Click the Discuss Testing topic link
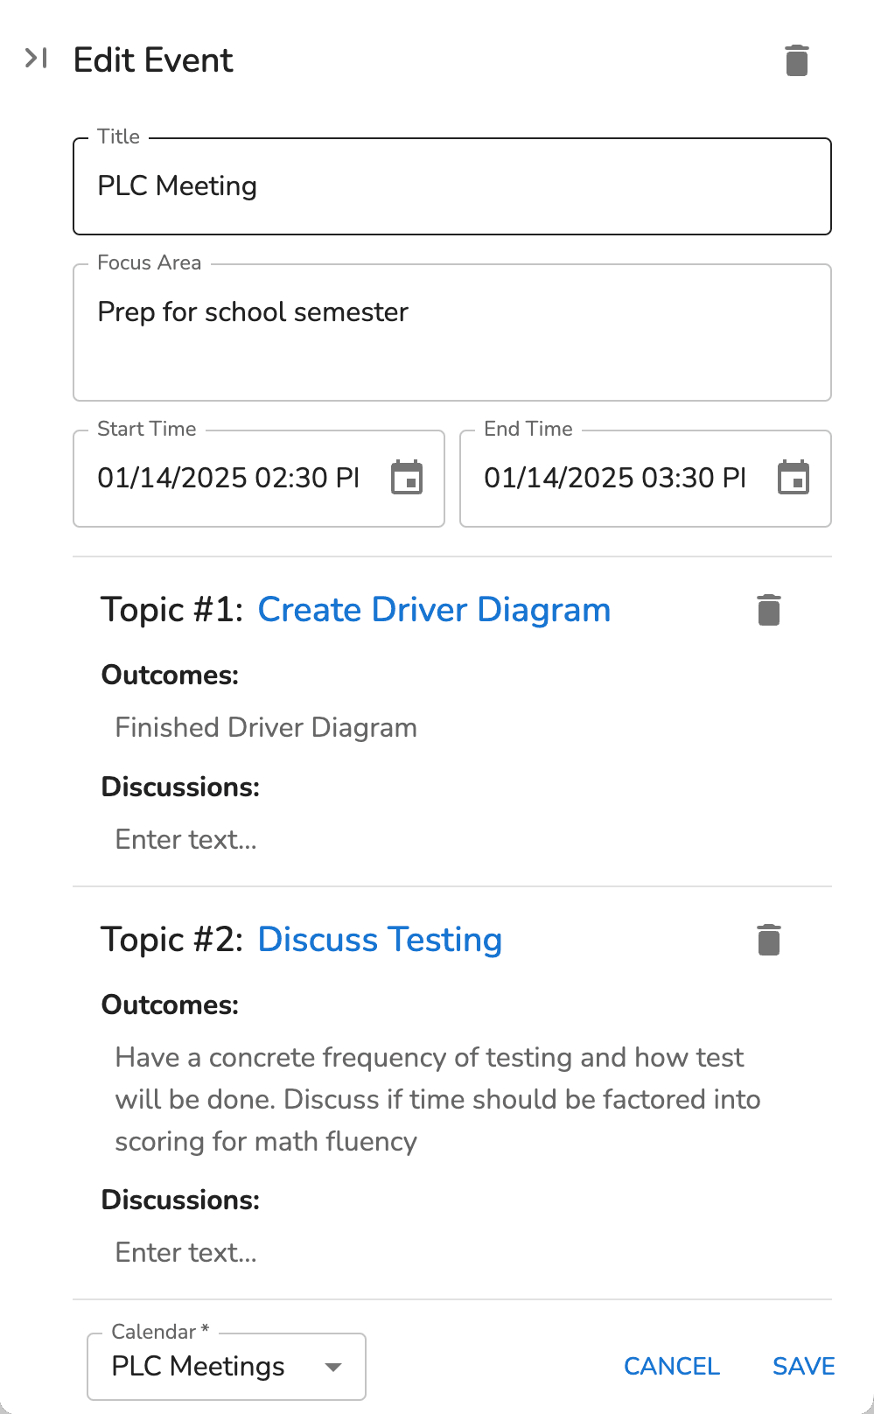The height and width of the screenshot is (1414, 874). (380, 940)
